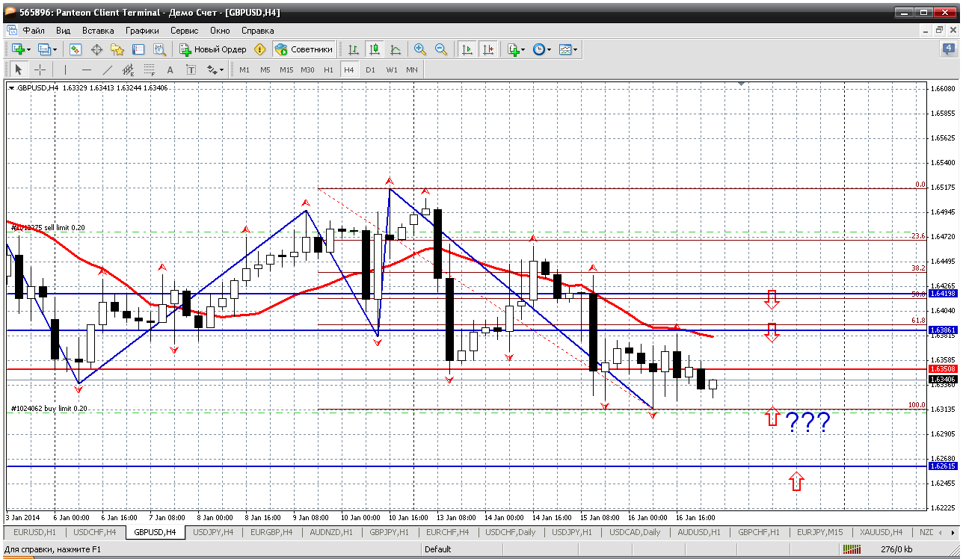Viewport: 963px width, 559px height.
Task: Toggle Советники expert advisors button
Action: tap(304, 49)
